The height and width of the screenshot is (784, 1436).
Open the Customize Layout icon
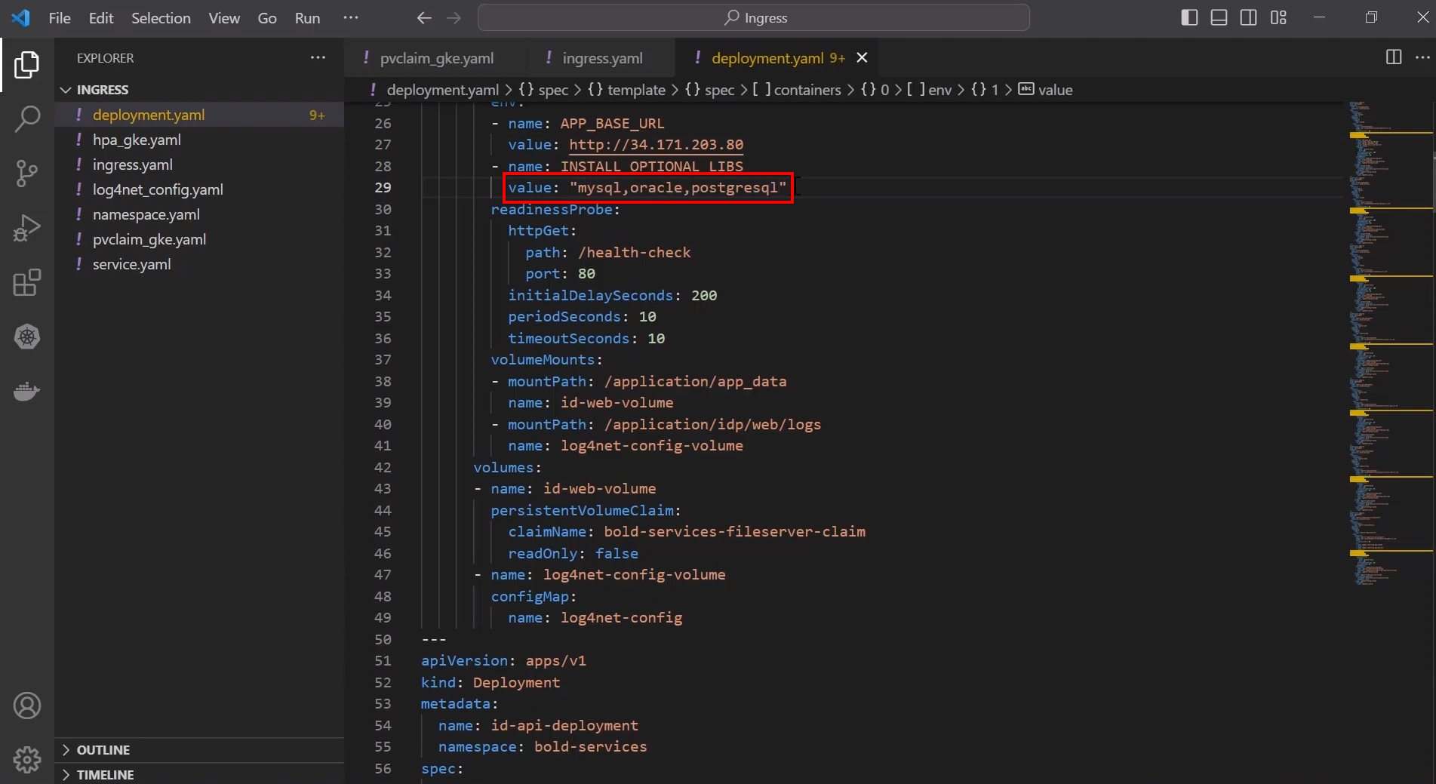[1278, 17]
